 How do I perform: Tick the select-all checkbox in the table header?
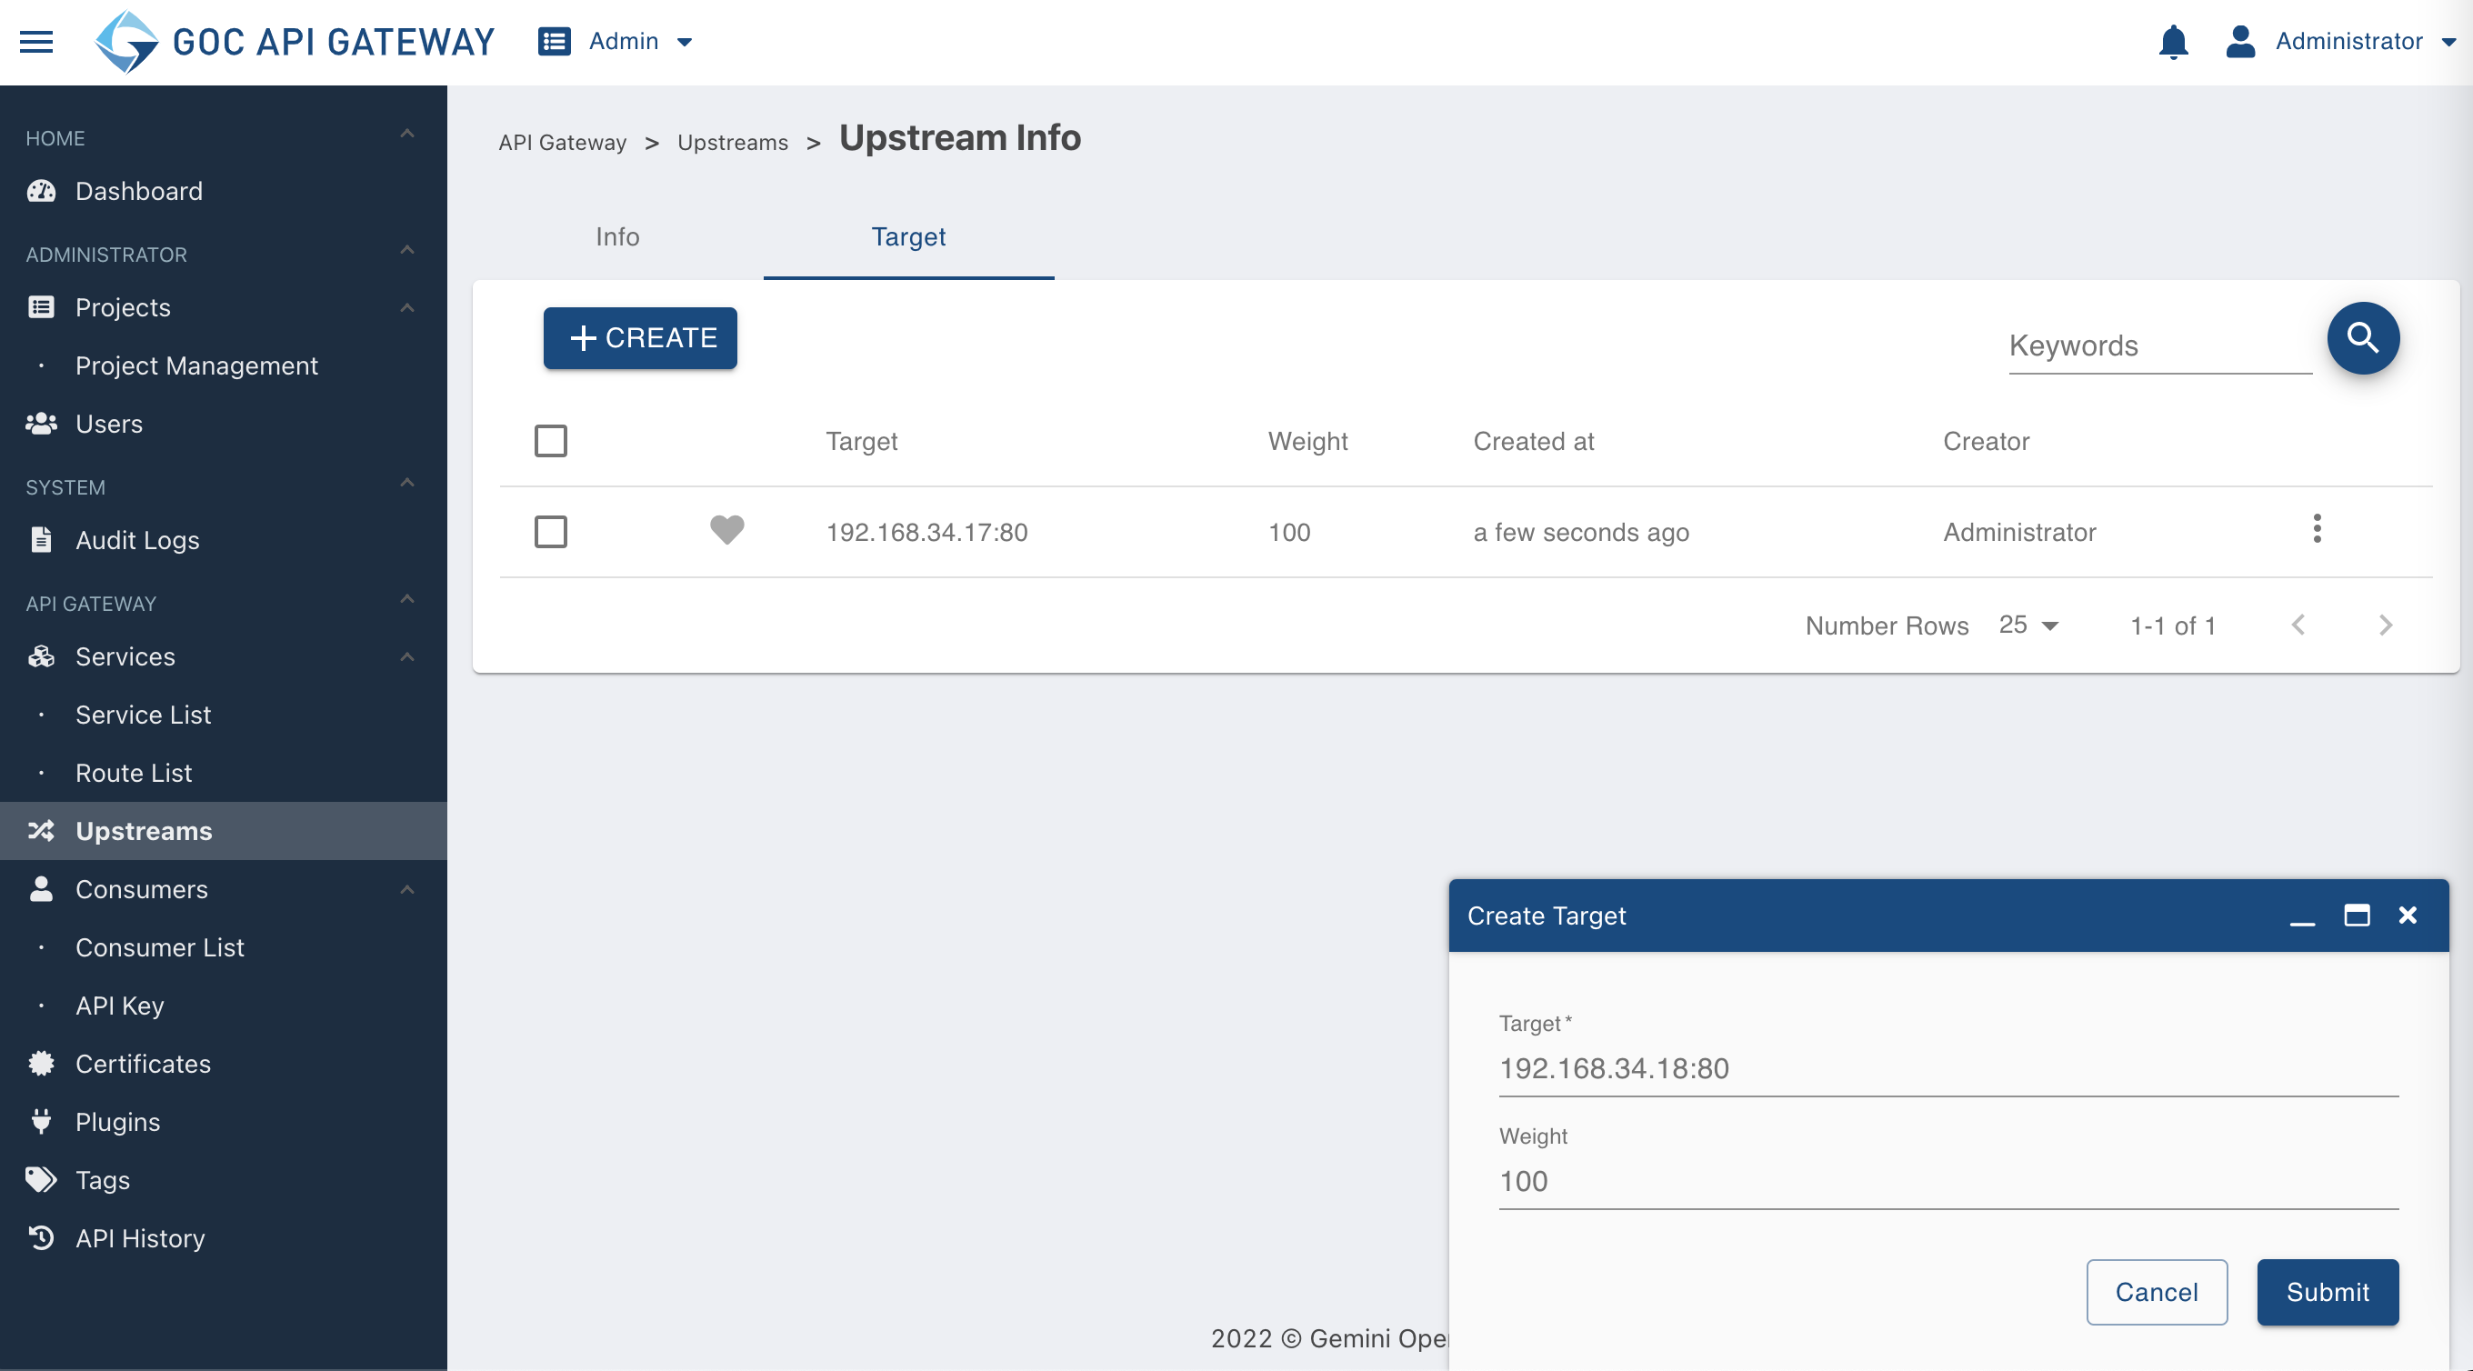(550, 441)
